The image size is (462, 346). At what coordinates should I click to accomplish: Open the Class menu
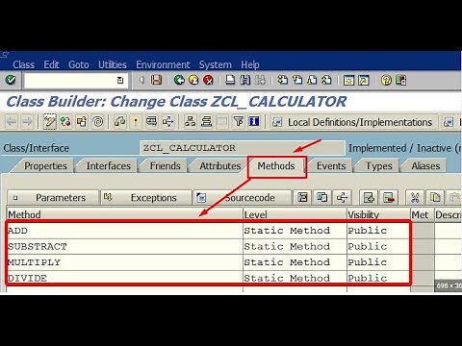coord(23,64)
